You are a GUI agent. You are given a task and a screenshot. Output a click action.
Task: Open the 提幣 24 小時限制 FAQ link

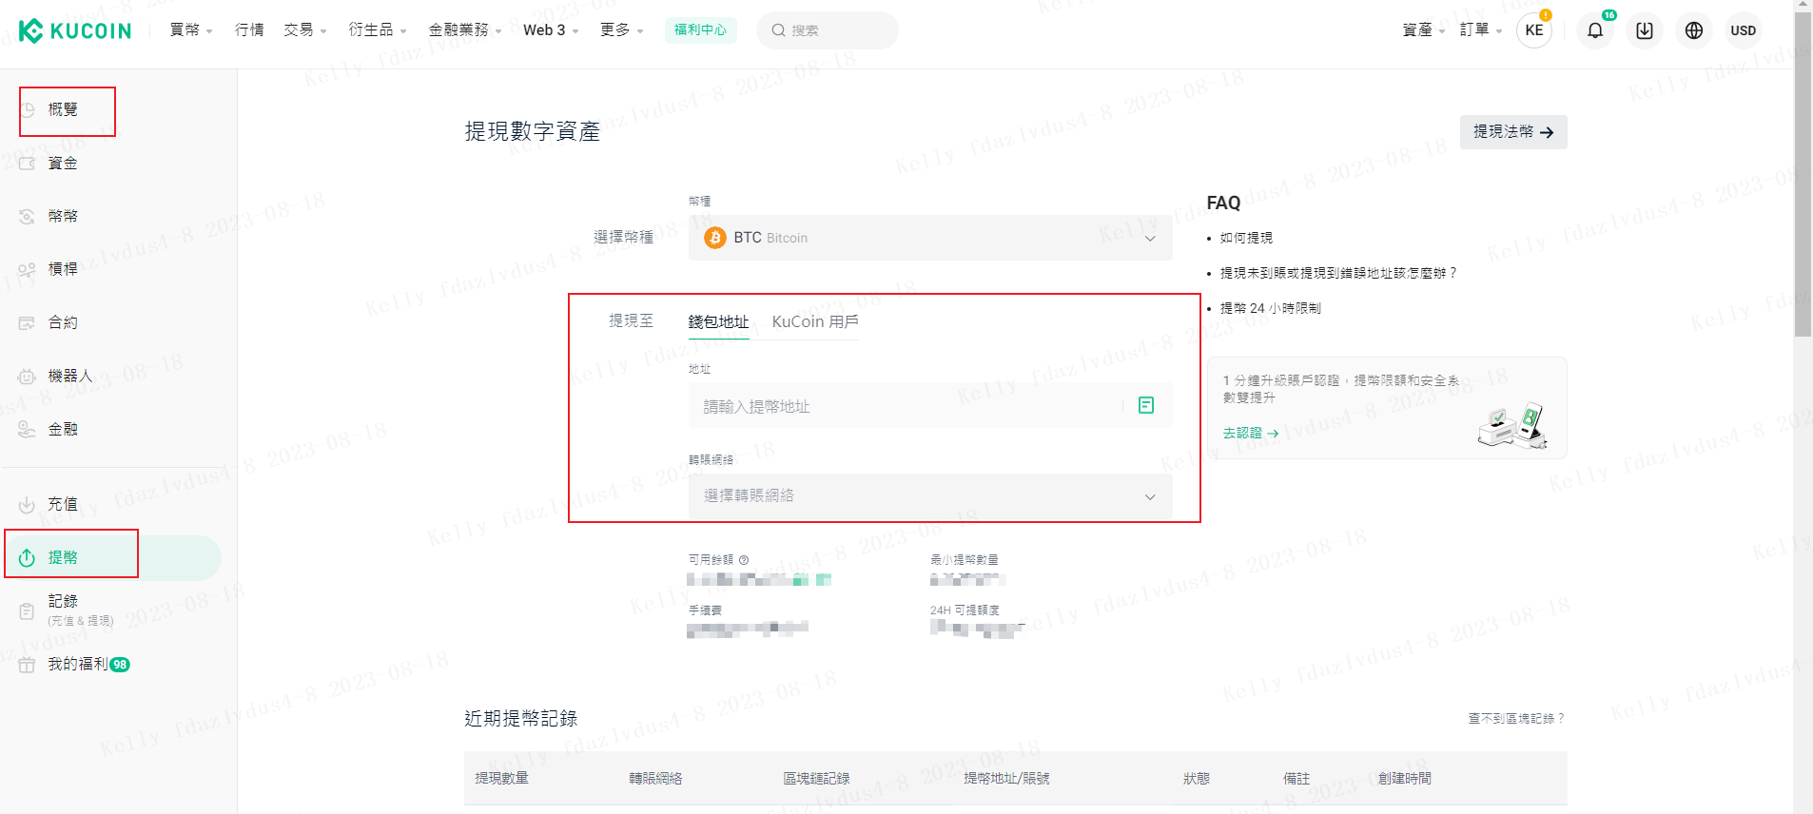pyautogui.click(x=1271, y=308)
